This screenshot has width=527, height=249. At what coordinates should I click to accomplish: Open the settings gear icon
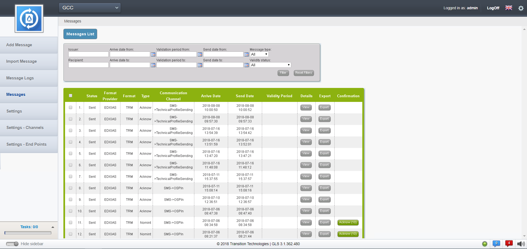click(x=521, y=8)
